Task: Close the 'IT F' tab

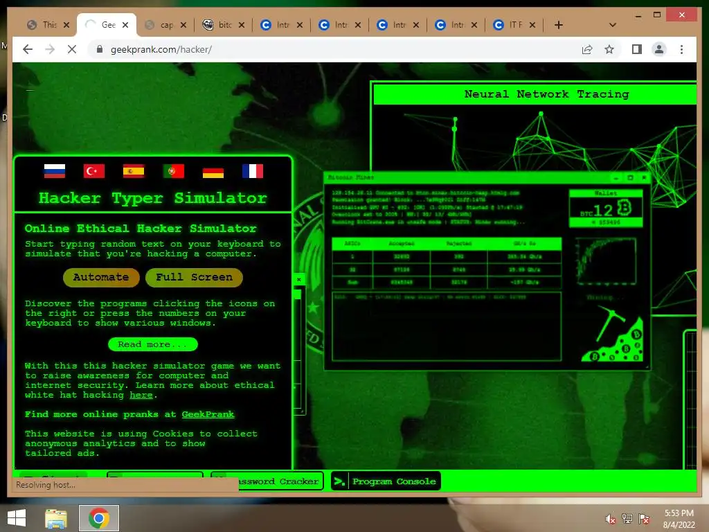Action: tap(532, 25)
